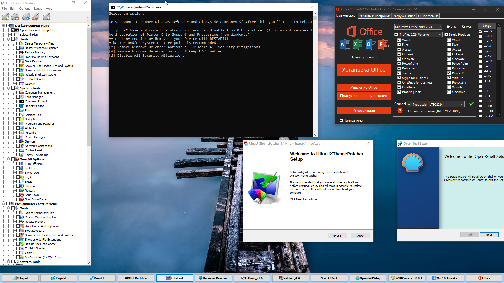
Task: Launch Win 10 Tweaker from the bottom bar
Action: coord(445,278)
